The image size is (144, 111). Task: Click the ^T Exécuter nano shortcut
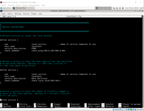74,104
